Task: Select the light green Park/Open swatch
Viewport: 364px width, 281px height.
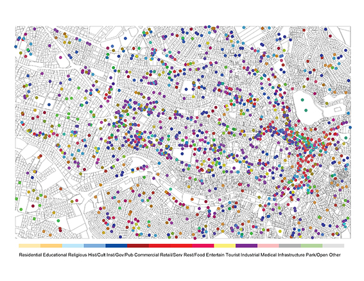Action: tap(311, 246)
